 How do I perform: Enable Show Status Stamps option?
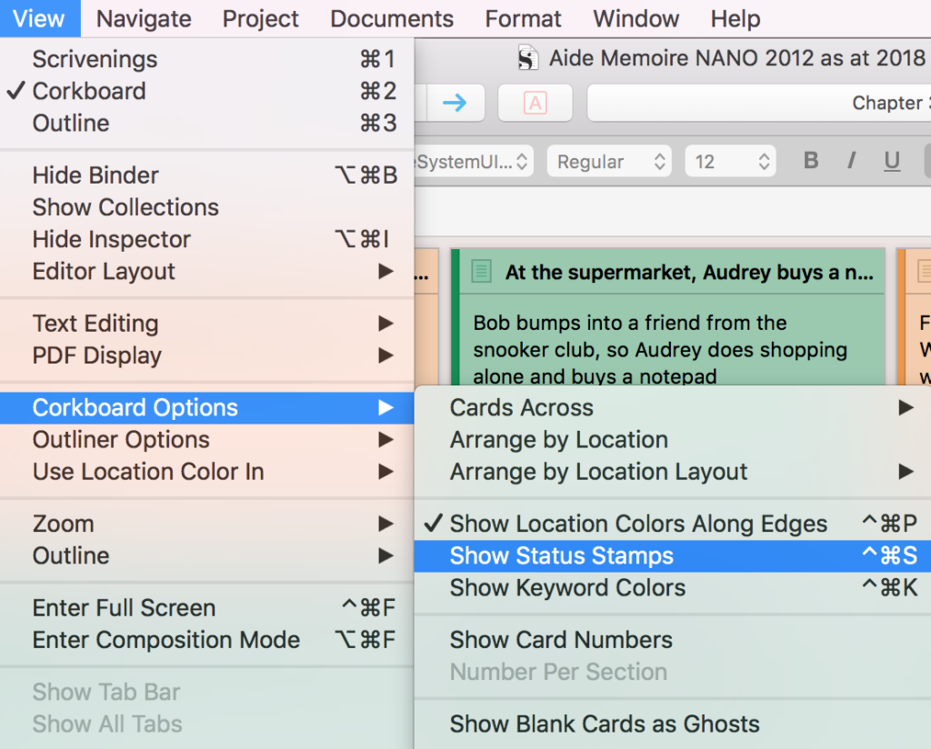tap(562, 556)
